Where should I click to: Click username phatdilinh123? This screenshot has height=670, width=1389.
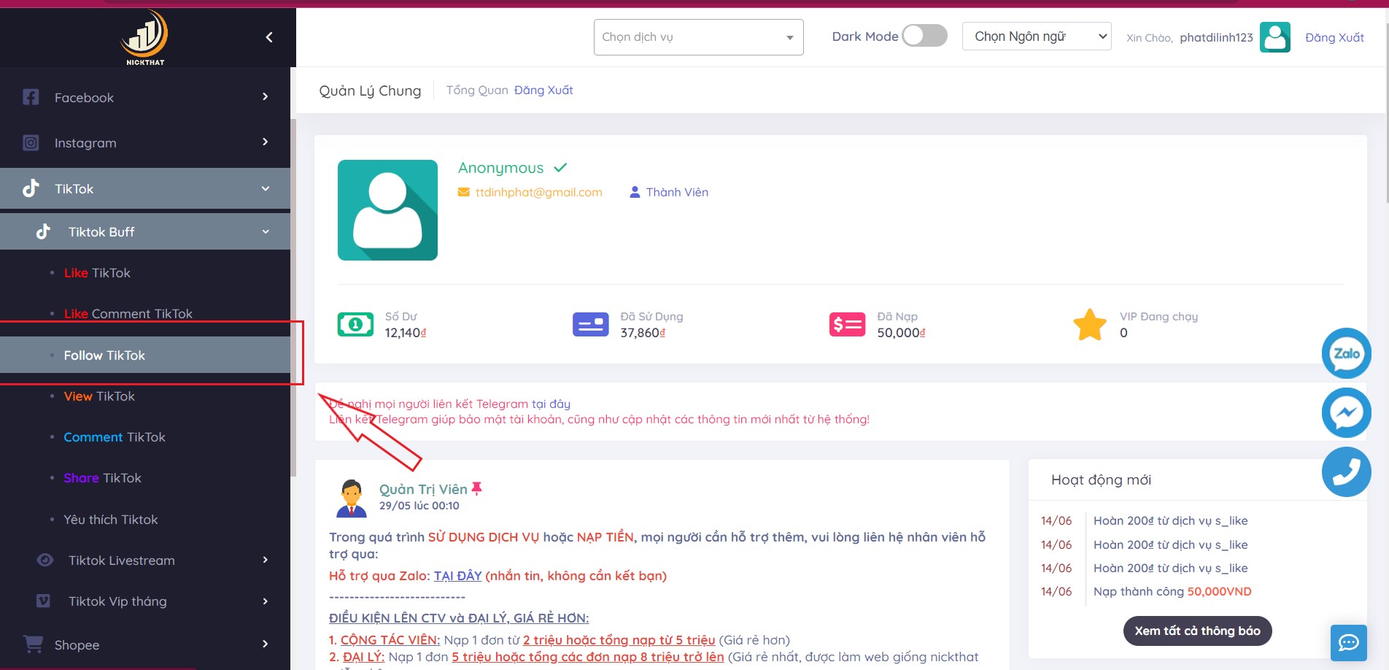click(1216, 37)
